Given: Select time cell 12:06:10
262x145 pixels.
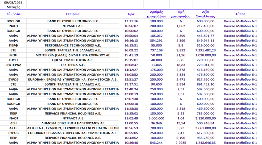Looking at the screenshot, I should coord(131,104).
